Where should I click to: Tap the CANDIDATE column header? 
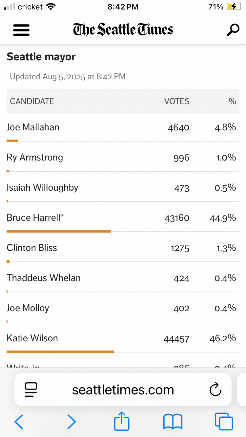[32, 101]
